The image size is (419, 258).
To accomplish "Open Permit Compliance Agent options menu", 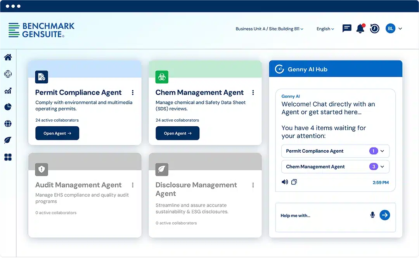I will tap(133, 93).
